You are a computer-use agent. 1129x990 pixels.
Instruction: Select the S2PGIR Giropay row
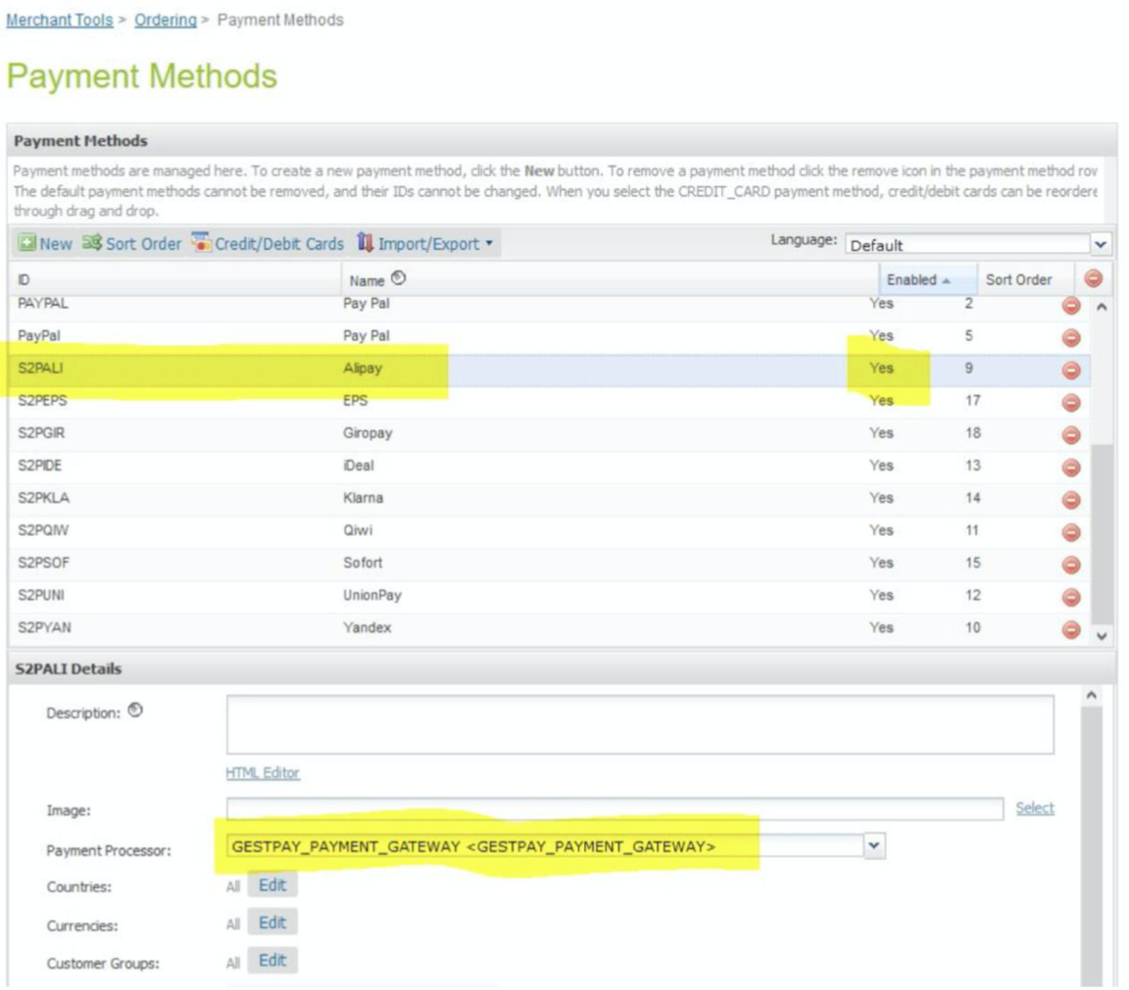coord(550,433)
